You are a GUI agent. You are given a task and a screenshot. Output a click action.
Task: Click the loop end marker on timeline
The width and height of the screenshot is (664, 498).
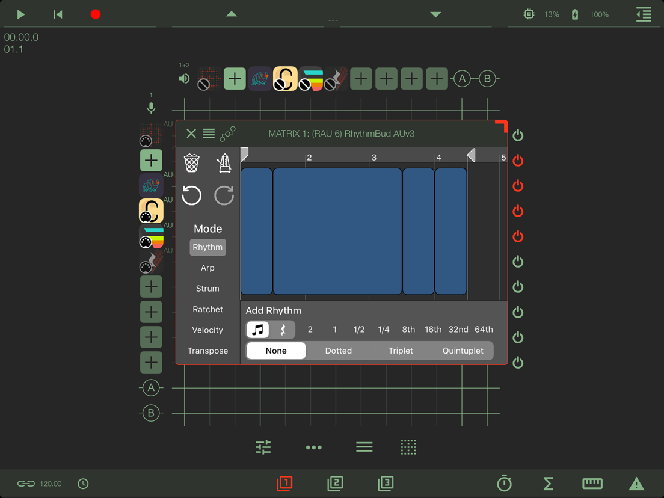tap(471, 155)
